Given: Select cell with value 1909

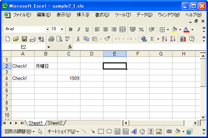Looking at the screenshot, I should 69,78.
